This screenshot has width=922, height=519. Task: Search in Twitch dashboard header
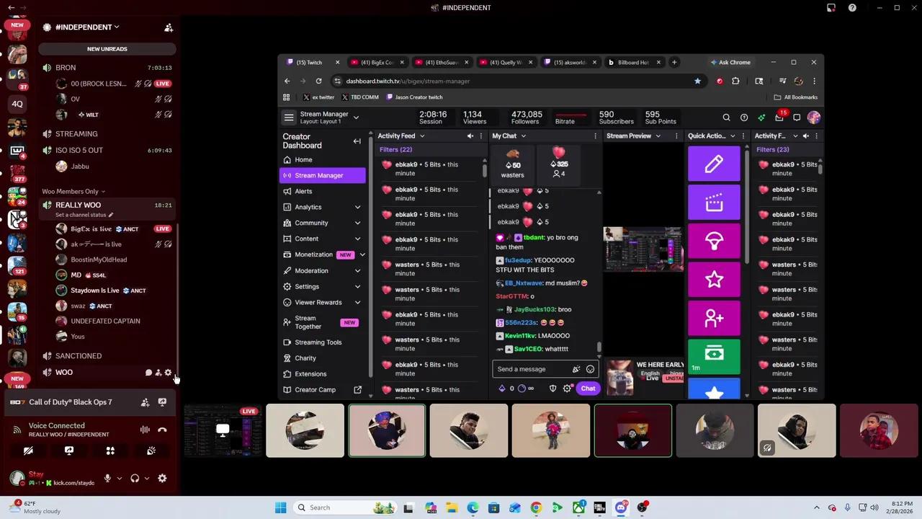click(x=726, y=117)
